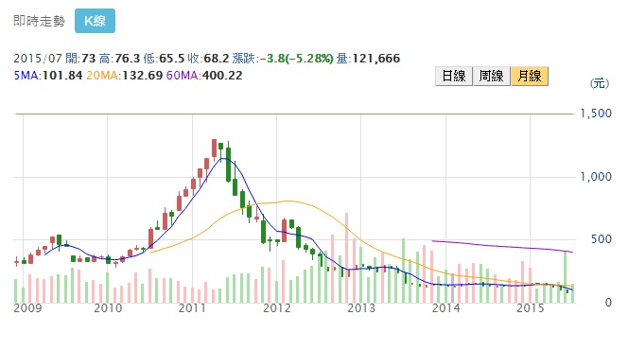Click the 開:73 opening price
This screenshot has width=628, height=350.
pyautogui.click(x=80, y=59)
